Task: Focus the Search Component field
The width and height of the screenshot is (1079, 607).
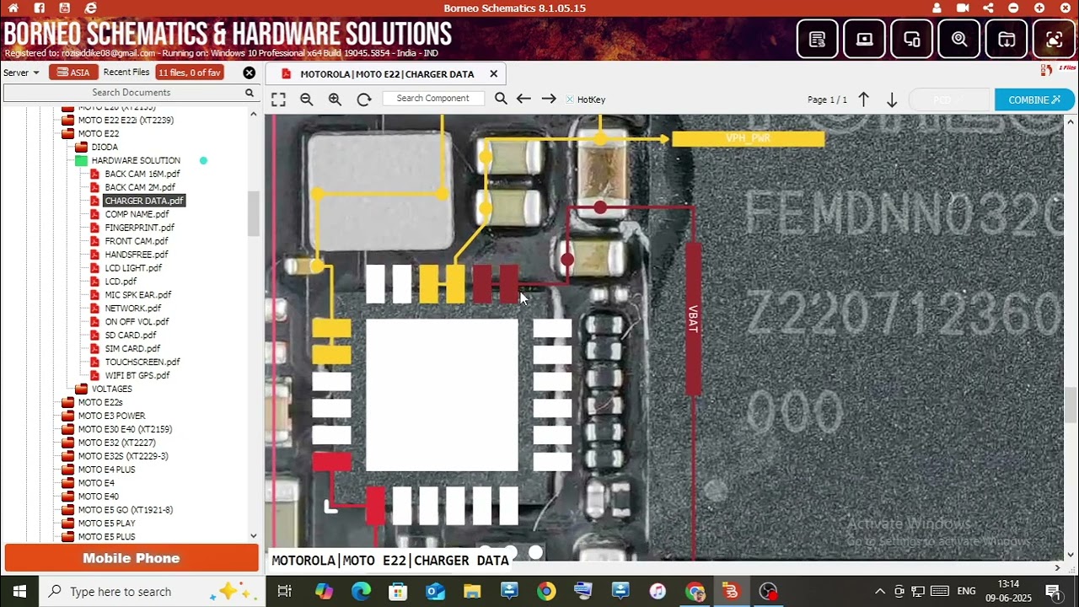Action: click(x=432, y=99)
